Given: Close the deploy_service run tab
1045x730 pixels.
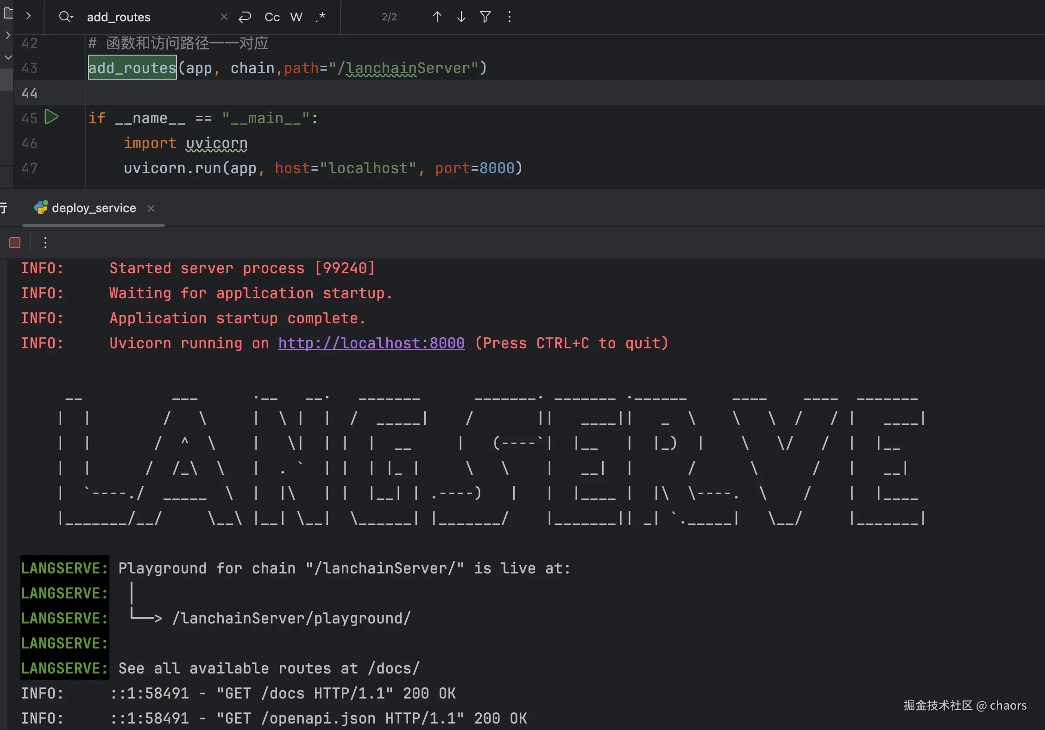Looking at the screenshot, I should tap(151, 208).
